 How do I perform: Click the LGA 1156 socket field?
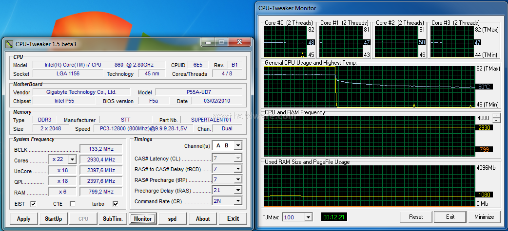[x=68, y=73]
